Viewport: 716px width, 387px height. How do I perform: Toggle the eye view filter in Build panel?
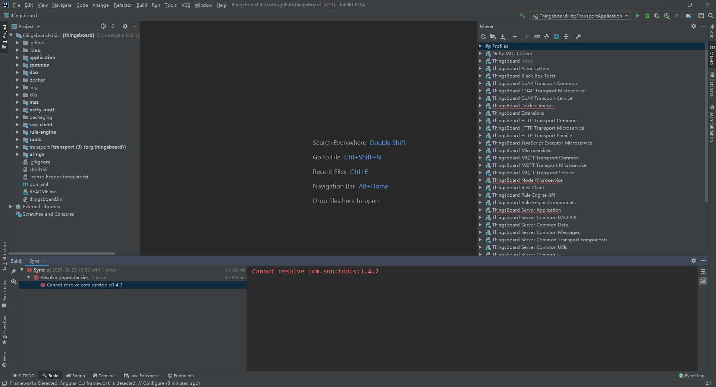click(13, 282)
